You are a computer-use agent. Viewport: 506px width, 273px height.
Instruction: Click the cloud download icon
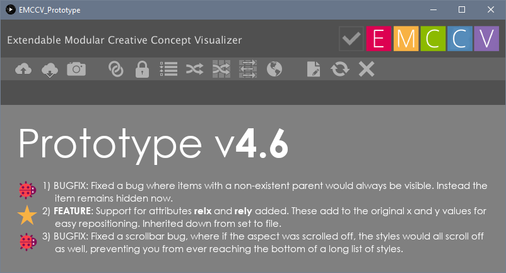(x=50, y=70)
